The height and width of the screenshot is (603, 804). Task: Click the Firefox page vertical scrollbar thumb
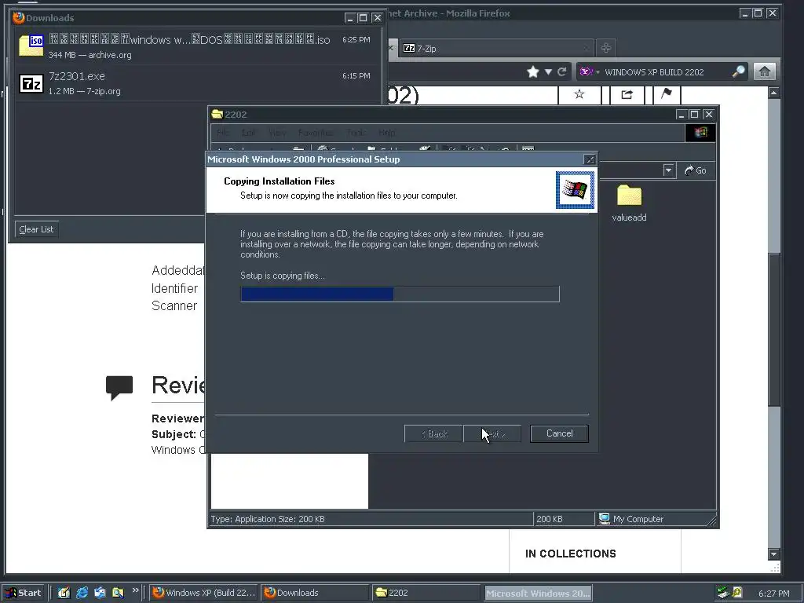[773, 331]
